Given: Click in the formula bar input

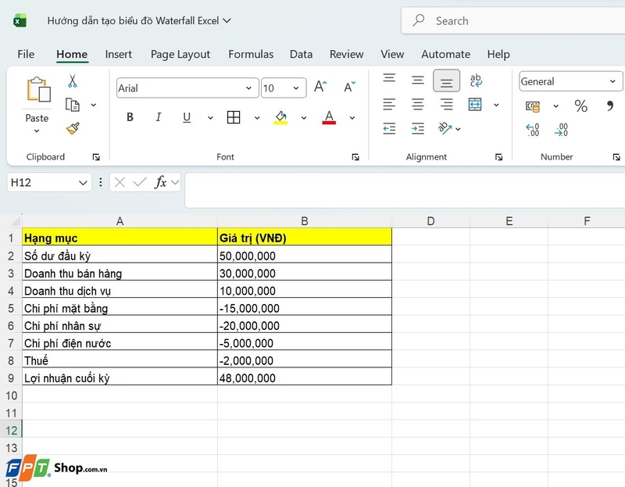Looking at the screenshot, I should 405,190.
